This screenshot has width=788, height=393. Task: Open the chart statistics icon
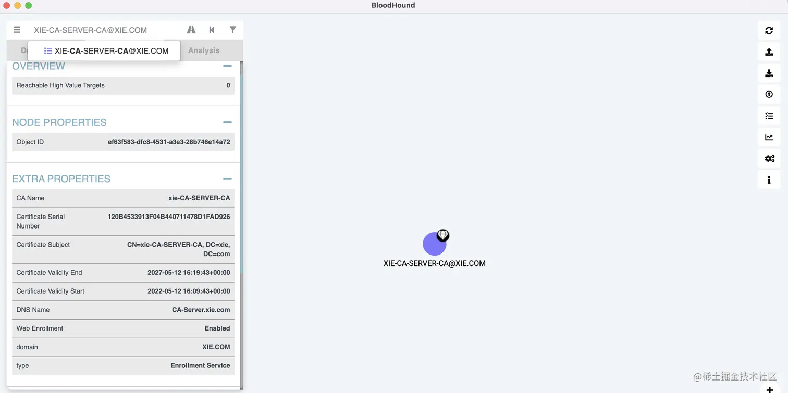click(769, 137)
